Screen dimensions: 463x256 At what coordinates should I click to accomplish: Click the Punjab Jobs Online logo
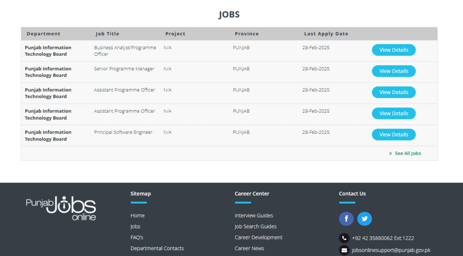coord(61,208)
